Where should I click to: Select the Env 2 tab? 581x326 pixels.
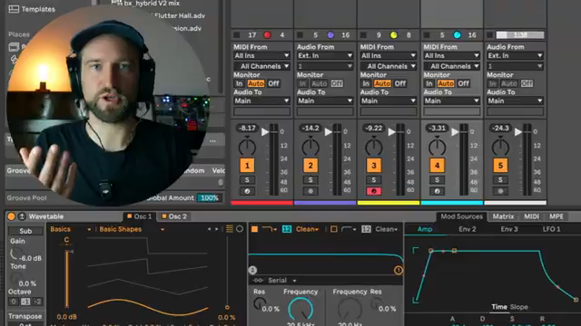coord(468,229)
